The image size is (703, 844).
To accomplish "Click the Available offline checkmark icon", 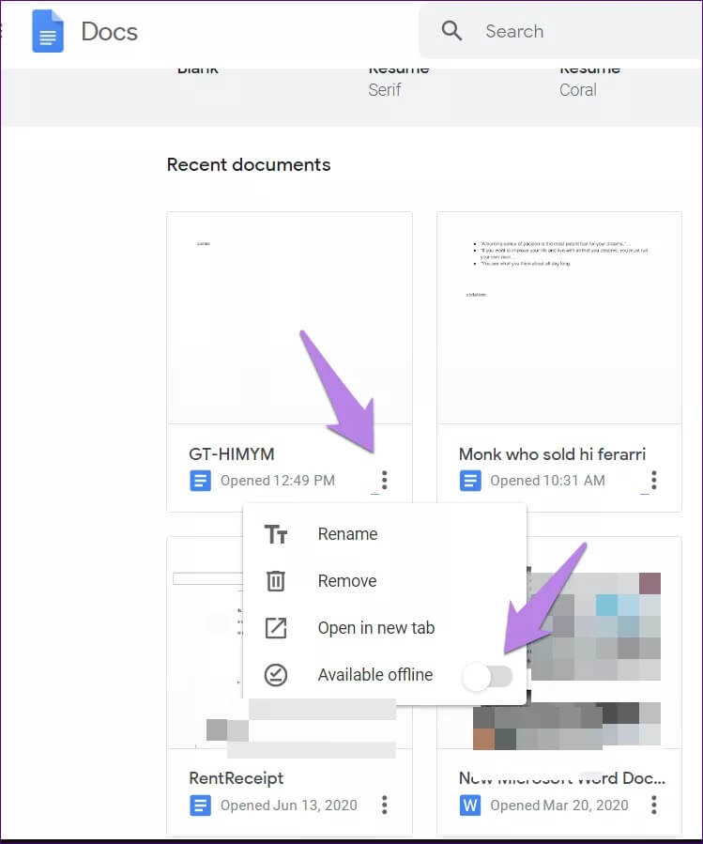I will (x=276, y=674).
